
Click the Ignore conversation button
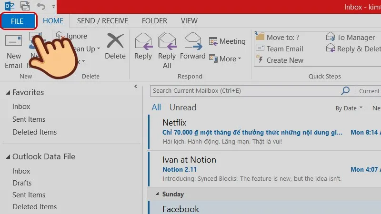71,36
